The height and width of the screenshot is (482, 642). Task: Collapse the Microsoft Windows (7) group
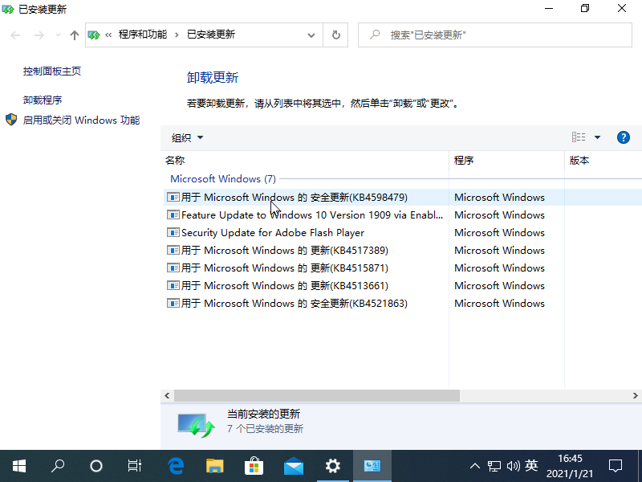(222, 179)
